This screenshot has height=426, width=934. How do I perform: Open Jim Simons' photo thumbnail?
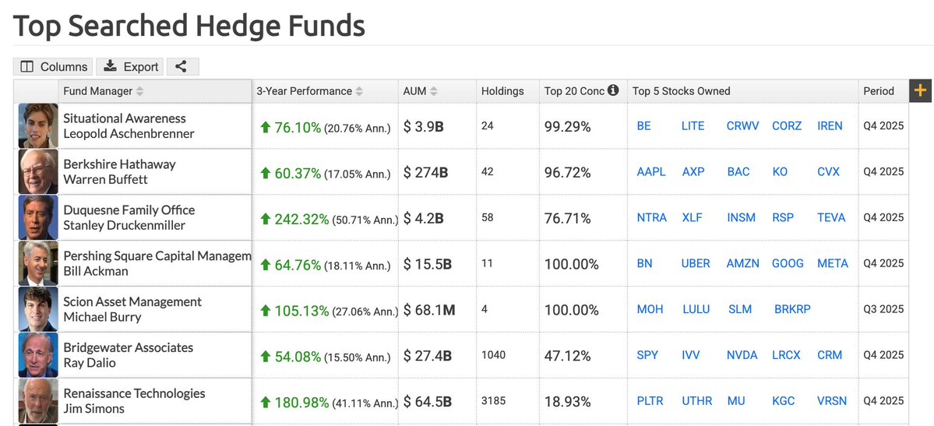[38, 401]
